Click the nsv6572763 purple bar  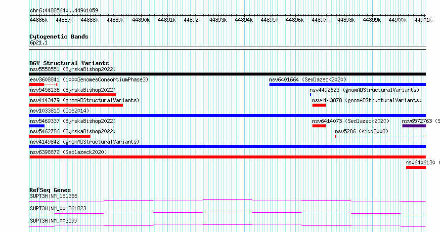[414, 126]
